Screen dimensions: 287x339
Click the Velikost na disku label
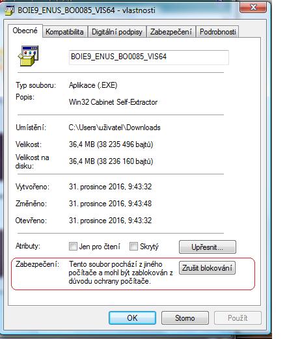[32, 161]
